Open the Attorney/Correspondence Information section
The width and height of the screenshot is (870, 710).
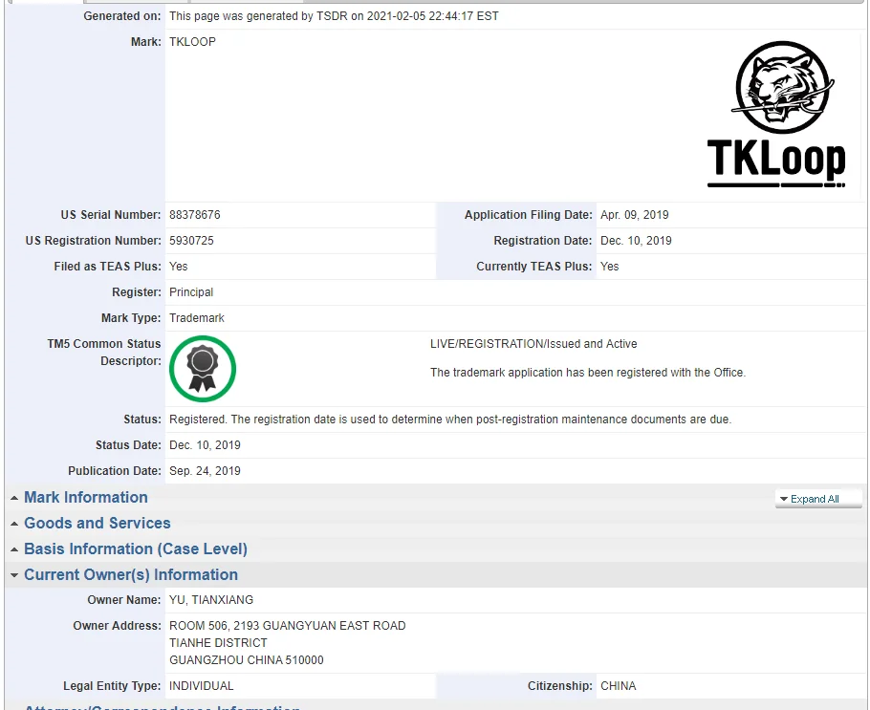tap(162, 707)
